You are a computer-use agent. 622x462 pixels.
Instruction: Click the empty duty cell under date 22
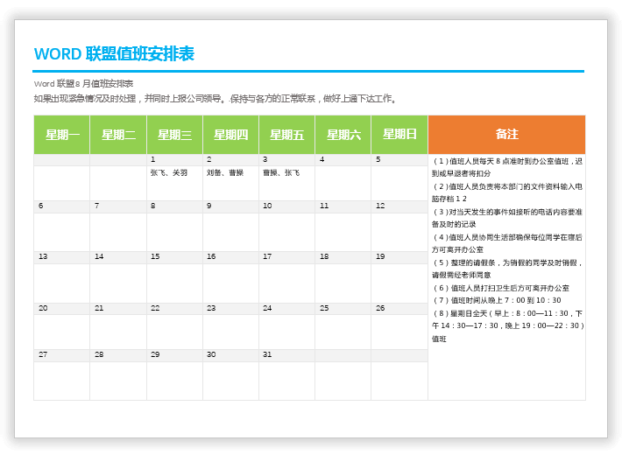(174, 332)
